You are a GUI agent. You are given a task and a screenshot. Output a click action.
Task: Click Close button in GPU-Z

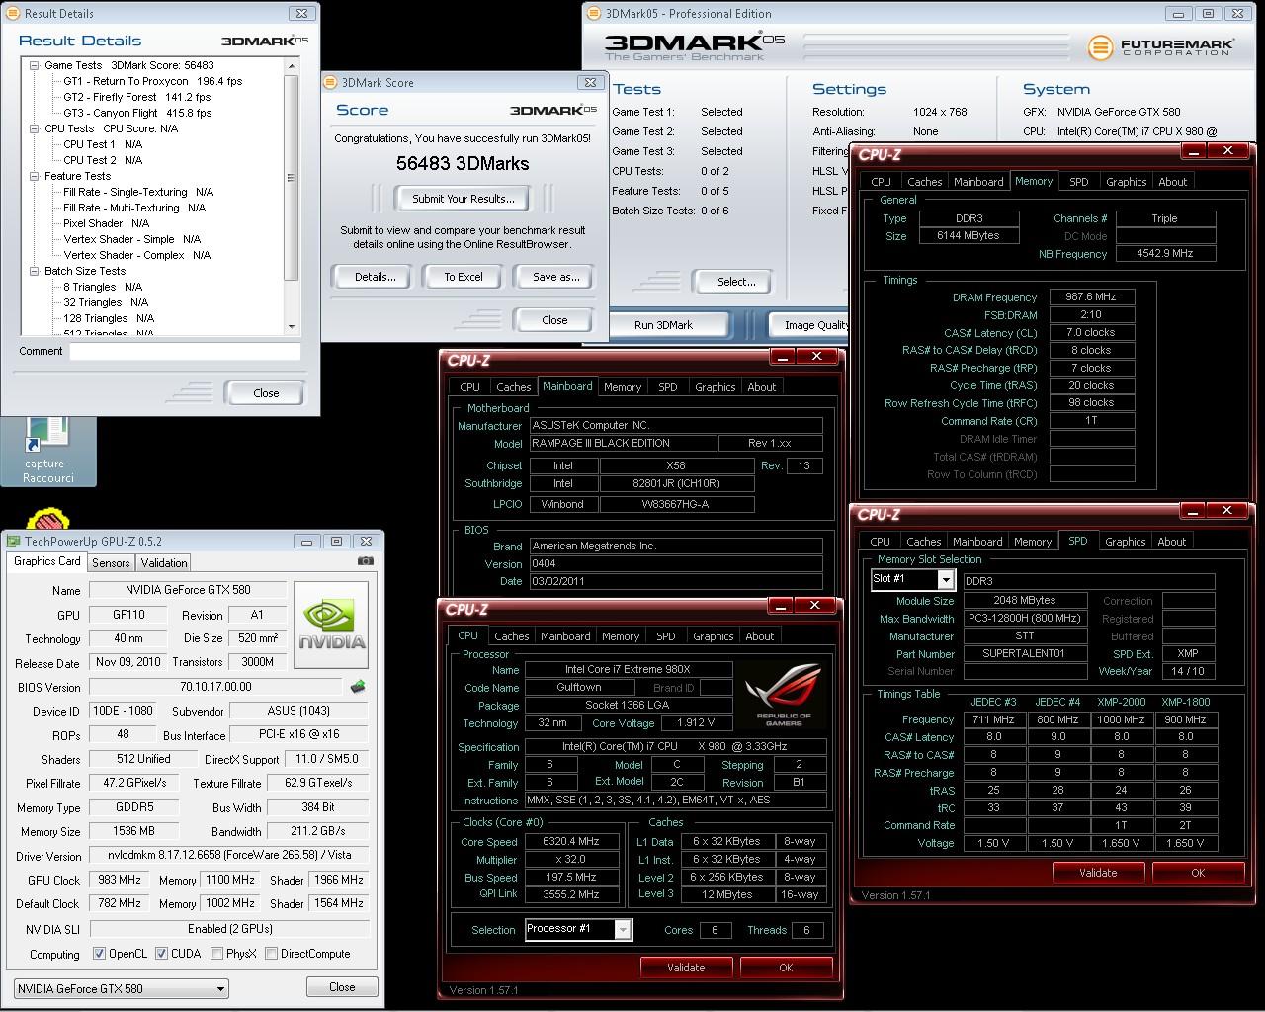(x=342, y=987)
